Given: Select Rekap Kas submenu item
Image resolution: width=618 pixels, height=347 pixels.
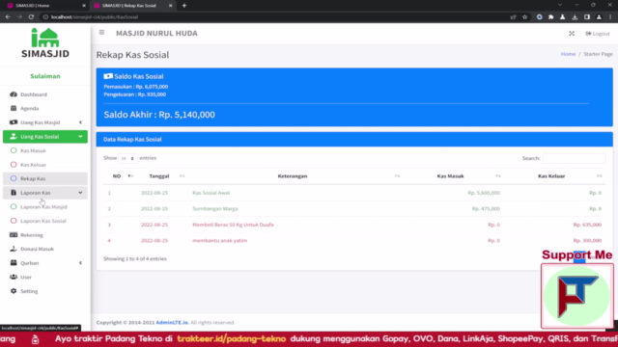Looking at the screenshot, I should pos(45,178).
